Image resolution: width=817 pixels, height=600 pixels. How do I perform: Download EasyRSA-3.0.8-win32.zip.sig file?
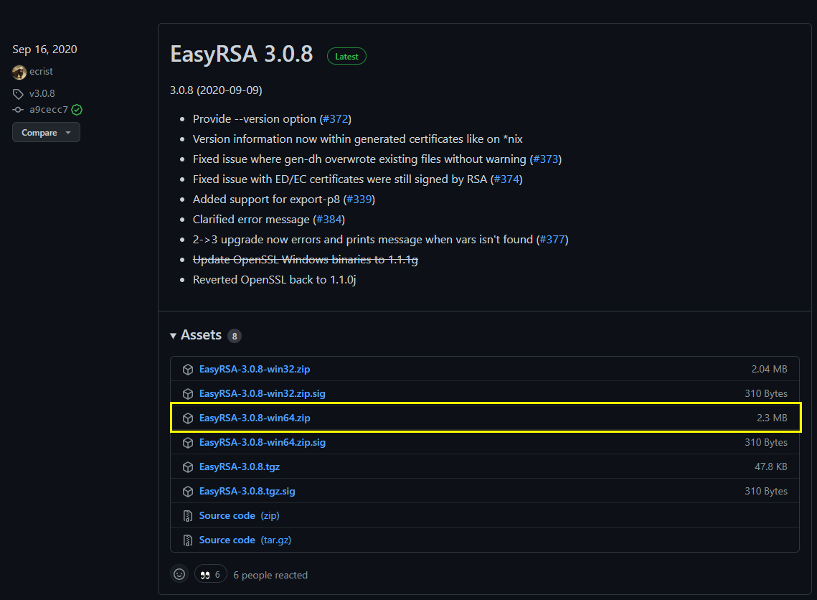point(262,393)
